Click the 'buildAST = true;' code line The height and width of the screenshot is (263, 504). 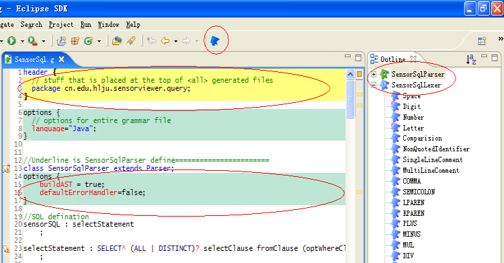tap(72, 184)
